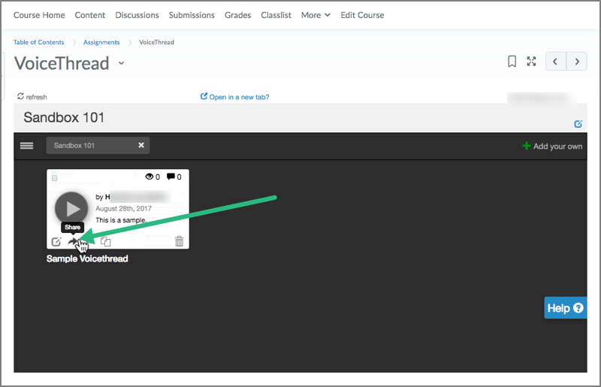601x387 pixels.
Task: Open Content in navbar
Action: (89, 15)
